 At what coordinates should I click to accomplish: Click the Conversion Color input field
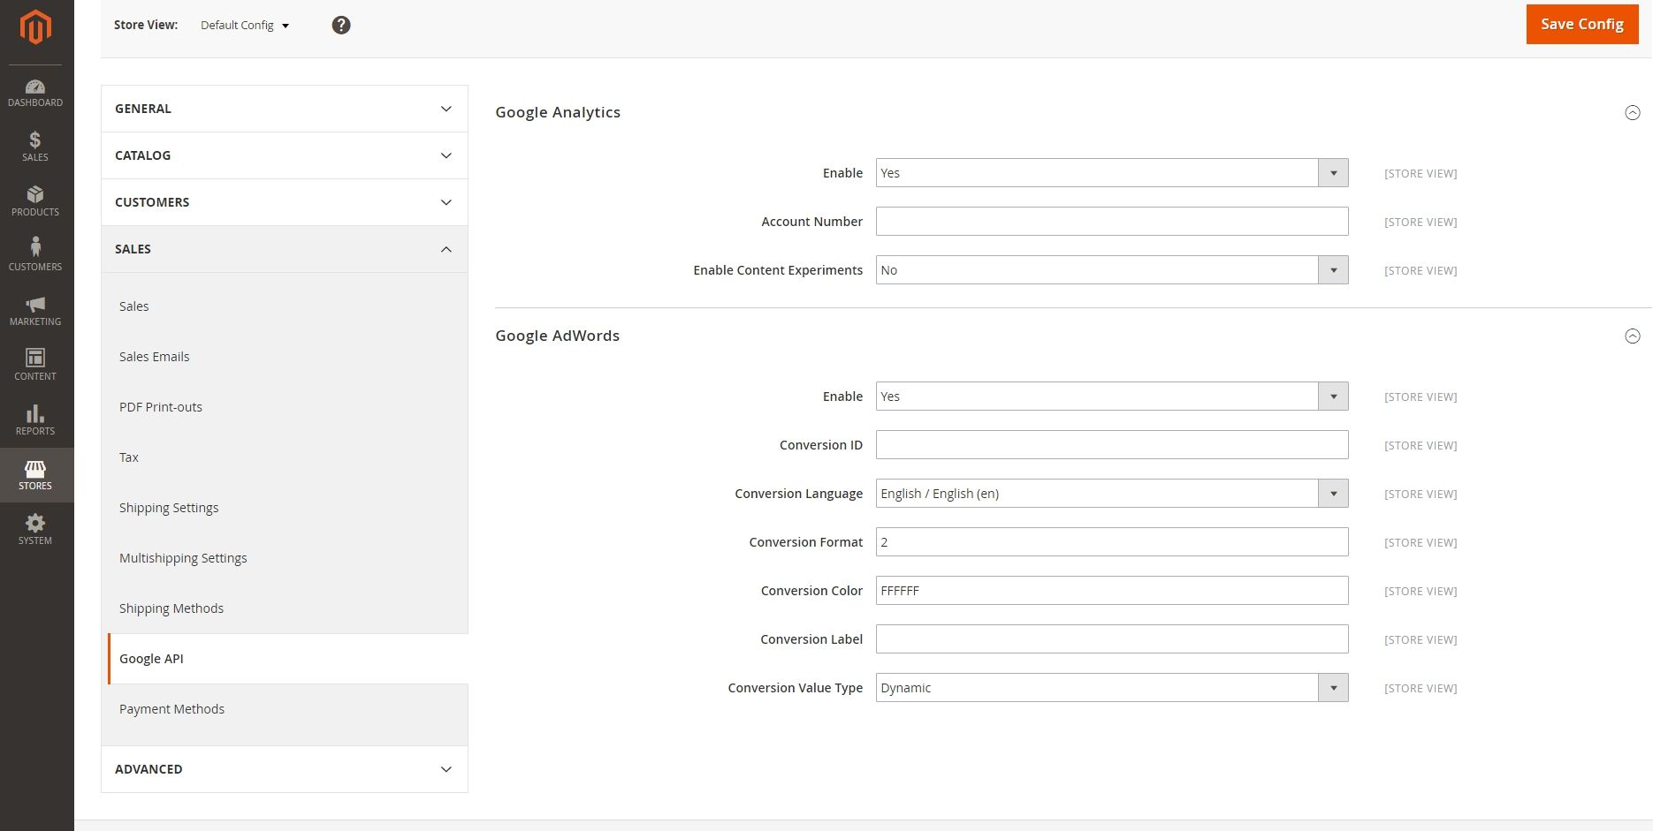(1112, 591)
